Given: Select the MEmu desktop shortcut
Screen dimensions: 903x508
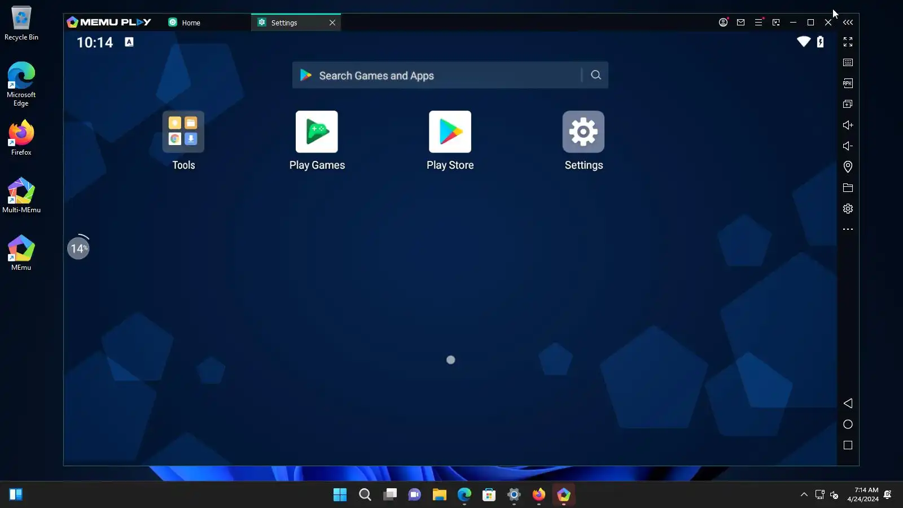Looking at the screenshot, I should click(21, 253).
